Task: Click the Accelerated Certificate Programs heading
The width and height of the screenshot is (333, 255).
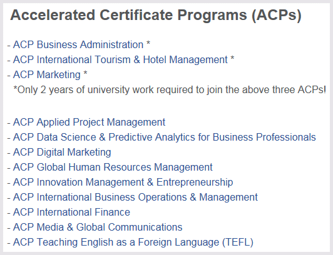Action: coord(156,15)
